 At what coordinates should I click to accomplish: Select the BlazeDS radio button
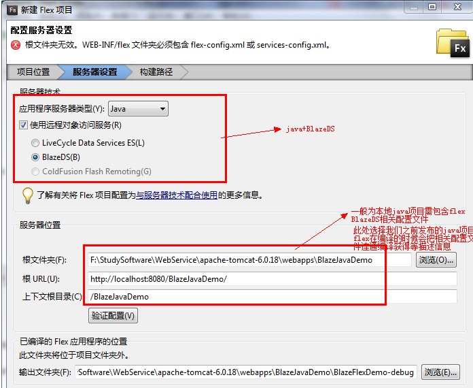[x=35, y=157]
